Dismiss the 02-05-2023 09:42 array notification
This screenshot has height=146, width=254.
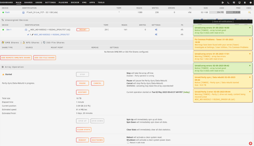(250, 65)
